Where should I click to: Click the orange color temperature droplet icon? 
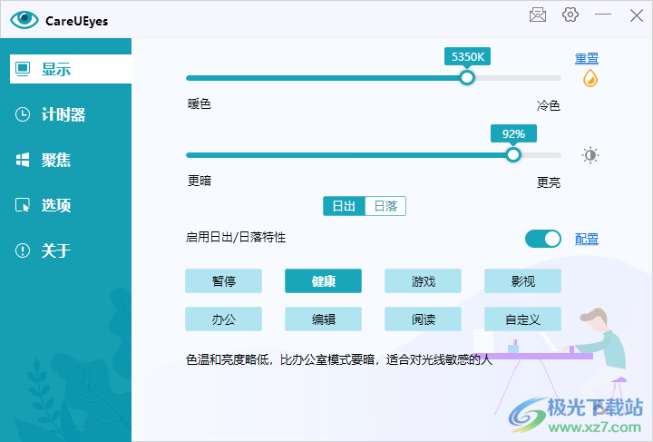(x=590, y=78)
